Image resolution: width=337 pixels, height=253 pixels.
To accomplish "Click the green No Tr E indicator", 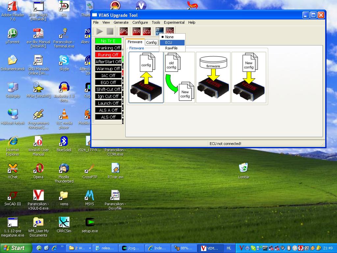I will (108, 41).
